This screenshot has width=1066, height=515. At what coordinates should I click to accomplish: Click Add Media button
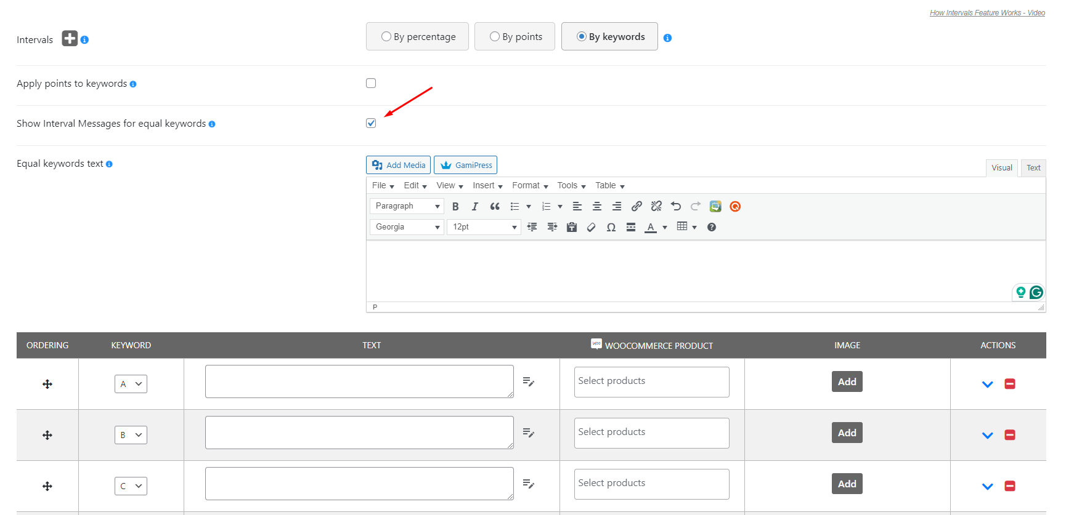coord(398,165)
